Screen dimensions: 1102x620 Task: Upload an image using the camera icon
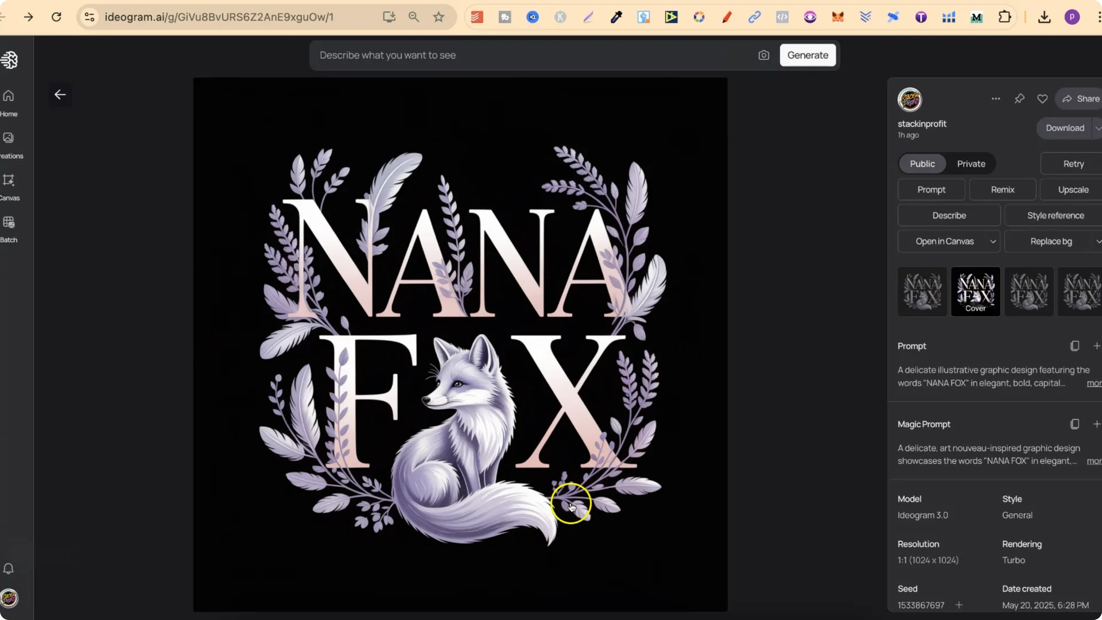point(763,55)
